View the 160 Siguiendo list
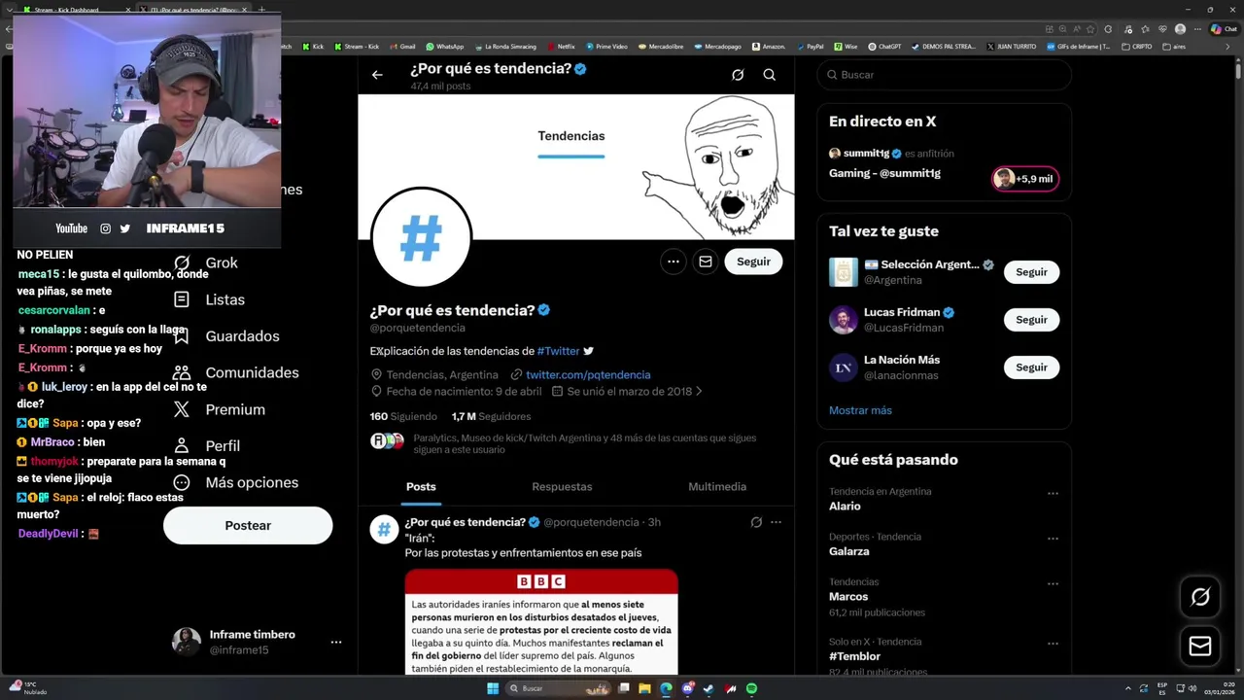Image resolution: width=1244 pixels, height=700 pixels. [403, 416]
